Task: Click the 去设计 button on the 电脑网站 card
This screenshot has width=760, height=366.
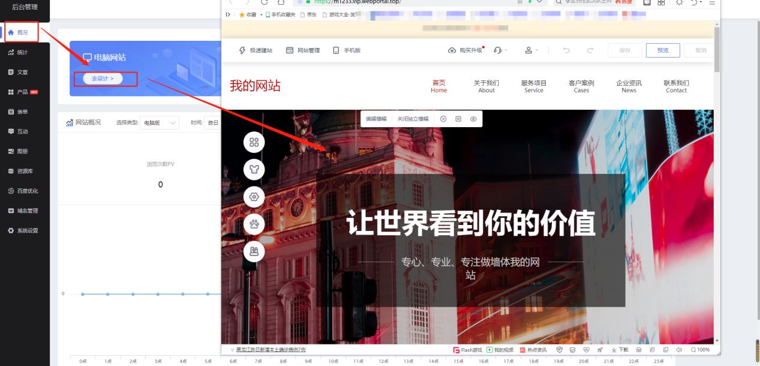Action: point(103,79)
